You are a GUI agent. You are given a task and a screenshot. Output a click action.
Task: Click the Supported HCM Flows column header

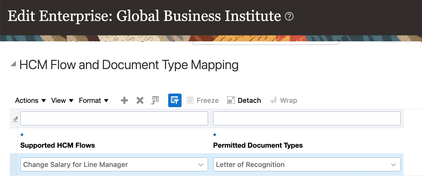[58, 145]
